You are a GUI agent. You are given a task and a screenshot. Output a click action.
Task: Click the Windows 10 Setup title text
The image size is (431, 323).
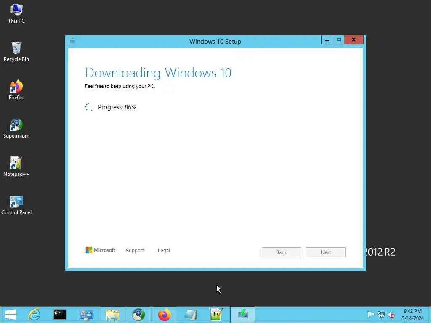click(215, 42)
